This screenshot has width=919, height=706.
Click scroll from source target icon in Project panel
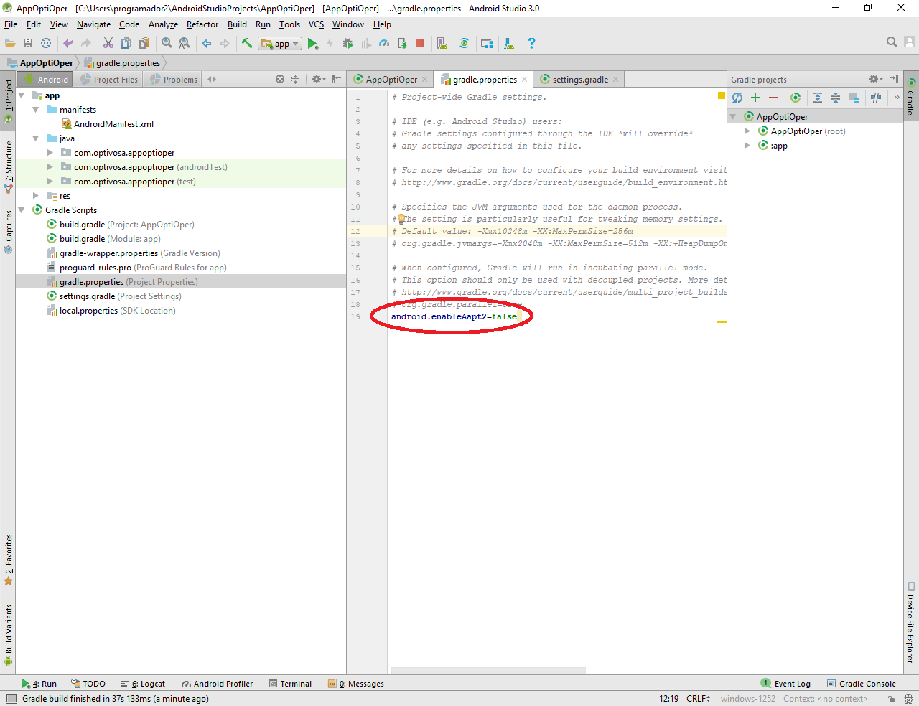tap(280, 79)
